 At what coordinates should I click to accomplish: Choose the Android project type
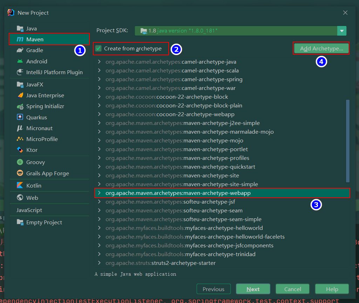pyautogui.click(x=37, y=61)
